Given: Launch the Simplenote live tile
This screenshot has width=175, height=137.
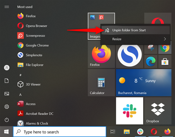Looking at the screenshot, I should (x=129, y=55).
